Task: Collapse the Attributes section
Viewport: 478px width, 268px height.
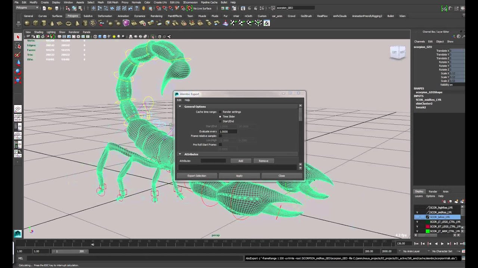Action: (x=180, y=154)
